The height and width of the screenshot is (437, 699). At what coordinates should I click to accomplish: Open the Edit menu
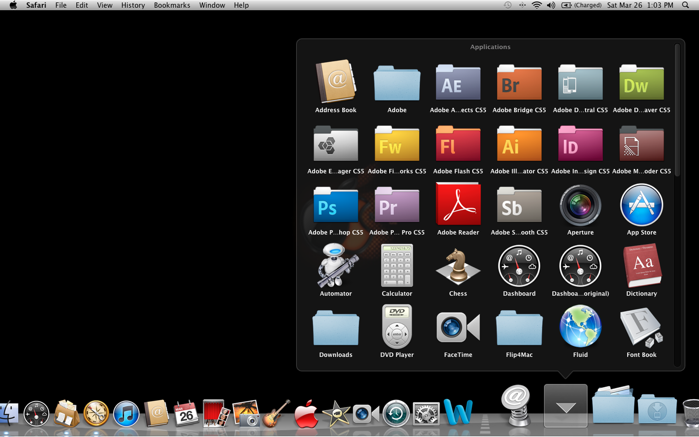coord(82,5)
